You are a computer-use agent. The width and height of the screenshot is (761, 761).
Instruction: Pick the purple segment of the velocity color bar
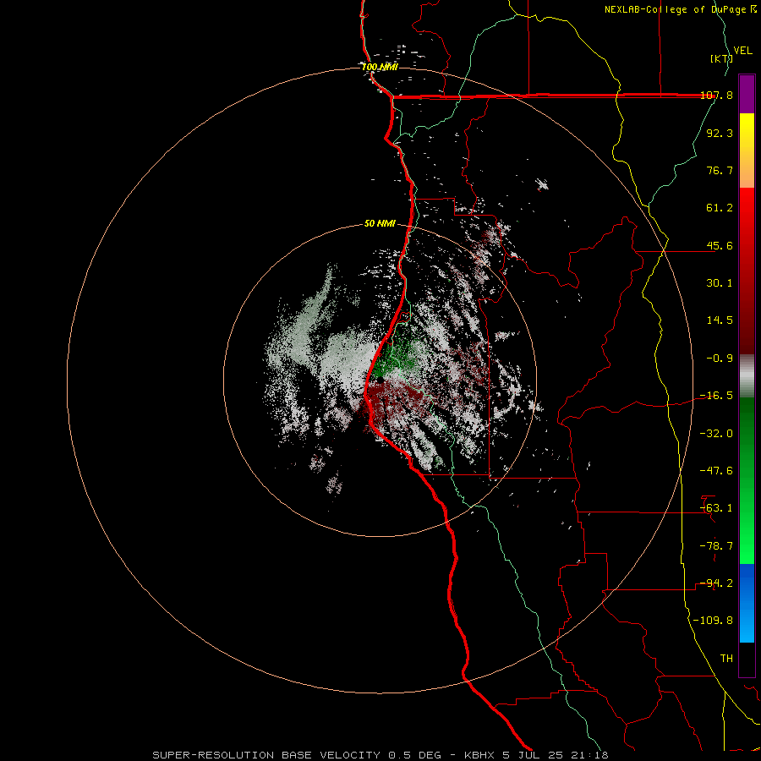[747, 94]
